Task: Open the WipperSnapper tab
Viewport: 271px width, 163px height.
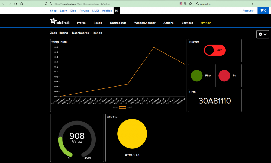Action: click(x=145, y=23)
